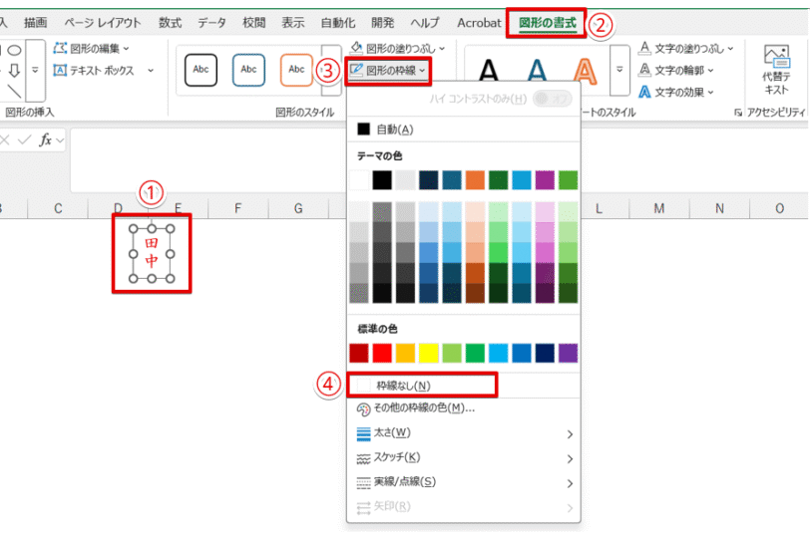Pick the standard green color swatch
The width and height of the screenshot is (810, 537).
coord(475,354)
